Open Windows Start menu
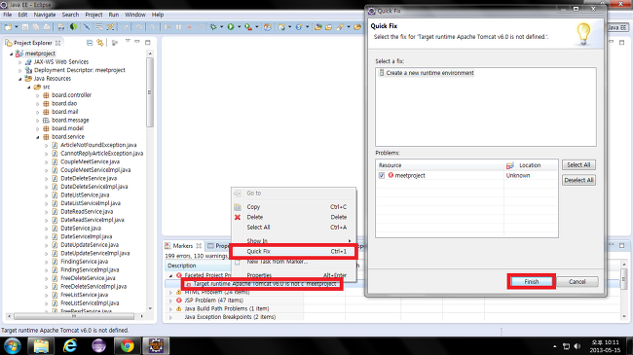 click(12, 346)
